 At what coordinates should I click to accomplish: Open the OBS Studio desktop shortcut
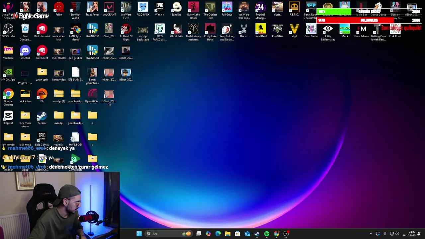8,31
